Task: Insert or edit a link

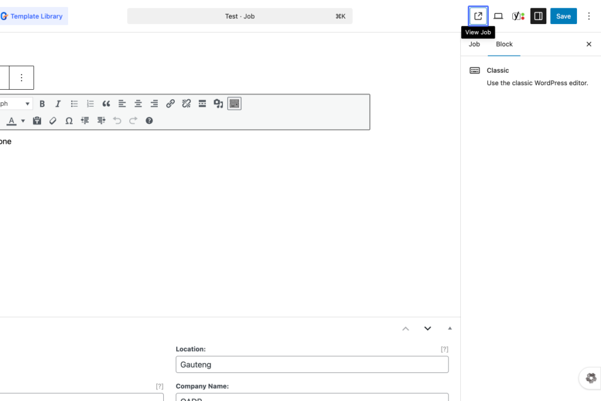Action: point(170,104)
